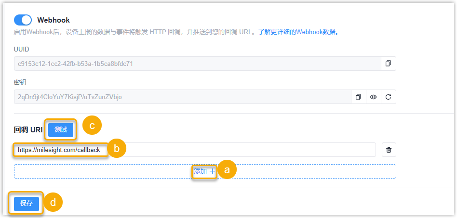Copy the UUID value

pyautogui.click(x=388, y=64)
